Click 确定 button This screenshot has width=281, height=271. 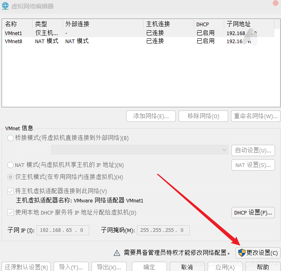(149, 267)
